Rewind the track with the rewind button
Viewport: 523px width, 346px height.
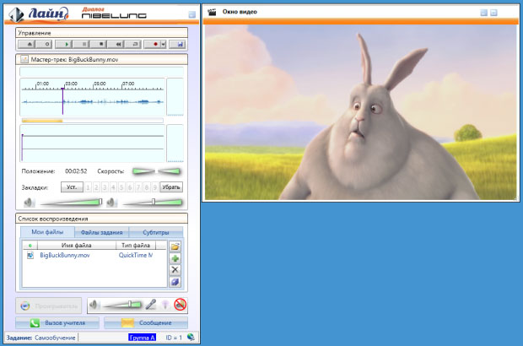[x=116, y=45]
